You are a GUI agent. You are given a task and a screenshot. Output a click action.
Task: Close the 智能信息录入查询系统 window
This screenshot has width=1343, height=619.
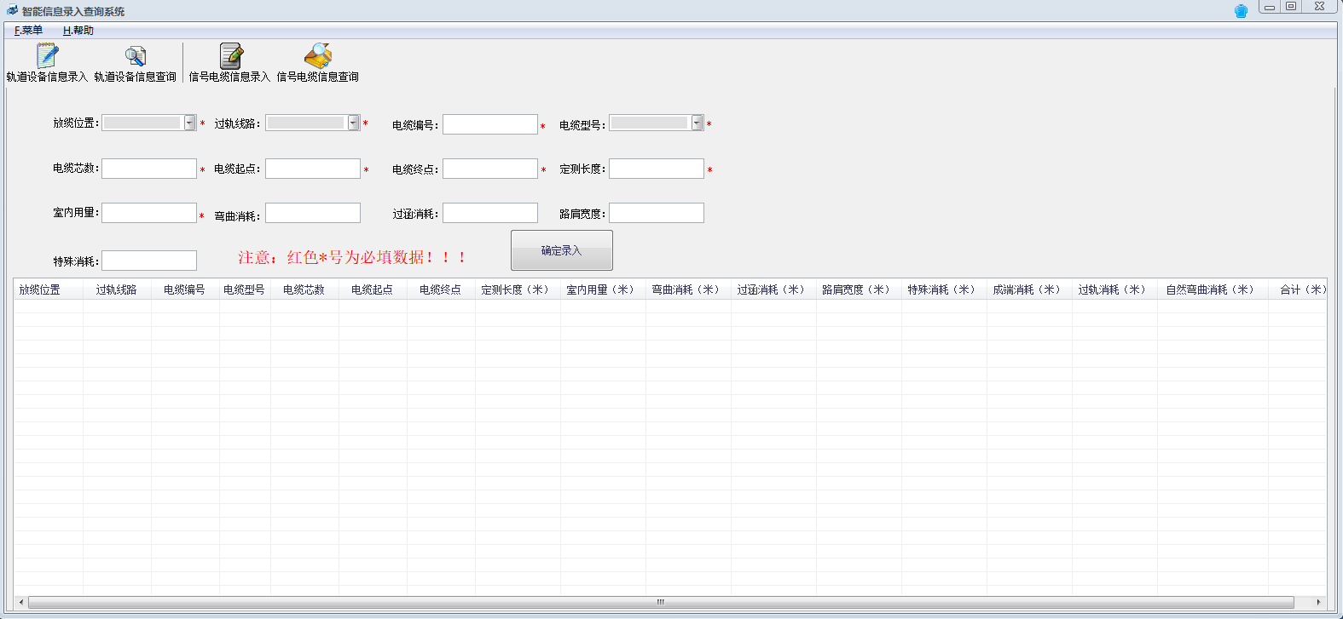[x=1320, y=7]
